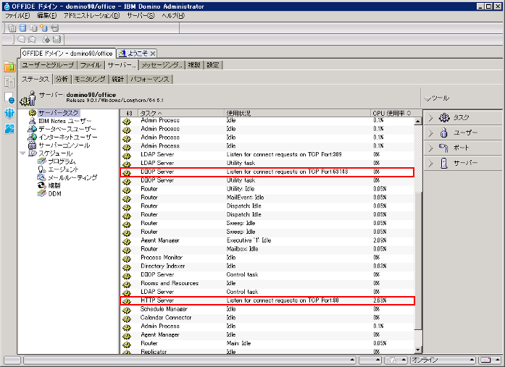
Task: Click the add-person plus icon in toolbar
Action: pyautogui.click(x=46, y=40)
